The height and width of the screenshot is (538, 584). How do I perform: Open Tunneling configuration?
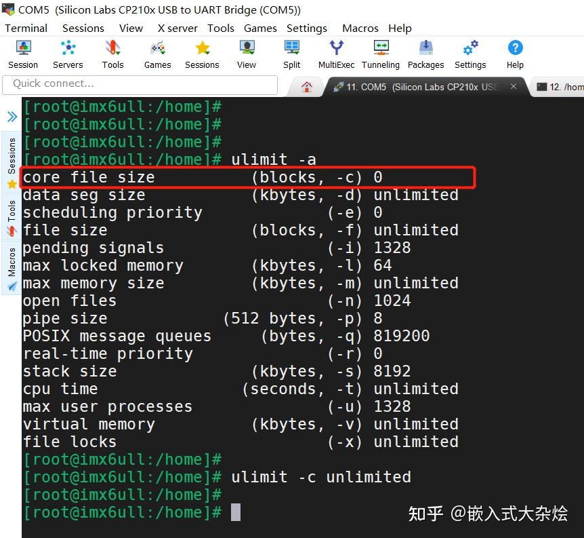click(x=380, y=53)
